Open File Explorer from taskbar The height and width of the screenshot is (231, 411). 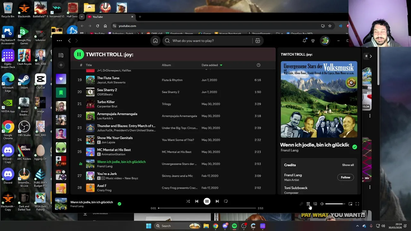206,226
